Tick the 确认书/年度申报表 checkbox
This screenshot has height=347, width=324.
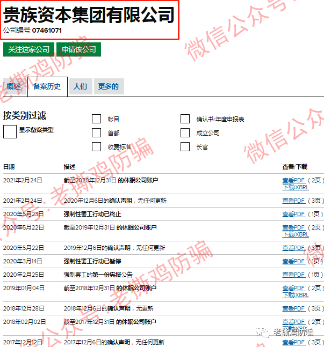185,119
